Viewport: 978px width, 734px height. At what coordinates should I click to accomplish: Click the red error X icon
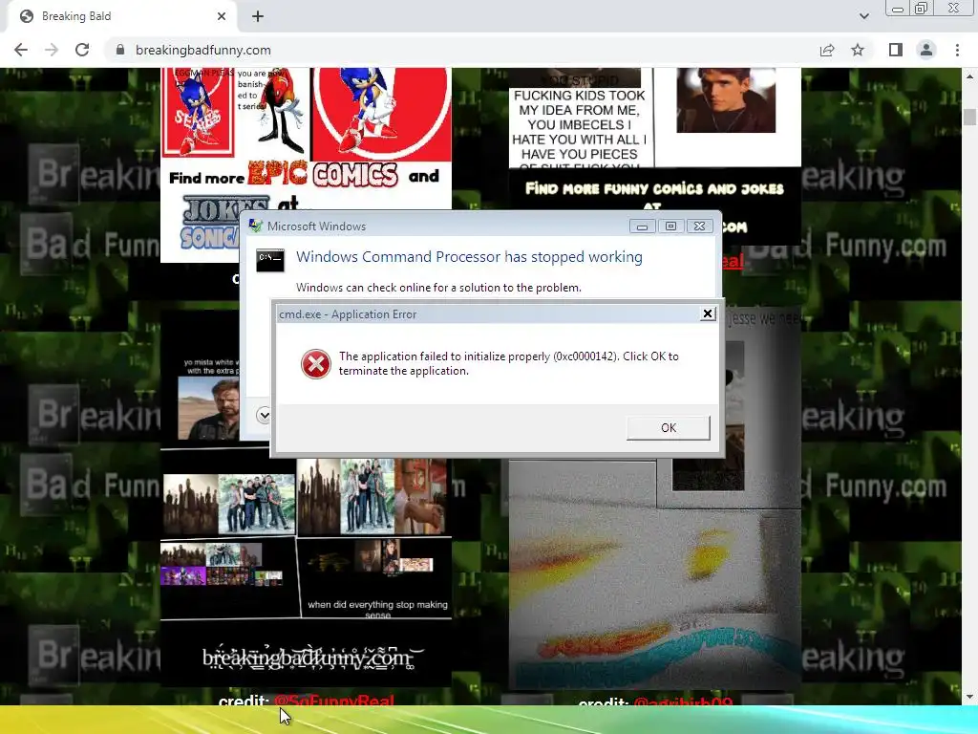[x=315, y=364]
